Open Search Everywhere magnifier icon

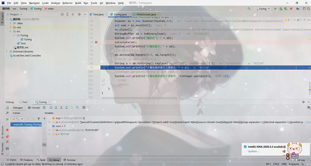pos(309,9)
